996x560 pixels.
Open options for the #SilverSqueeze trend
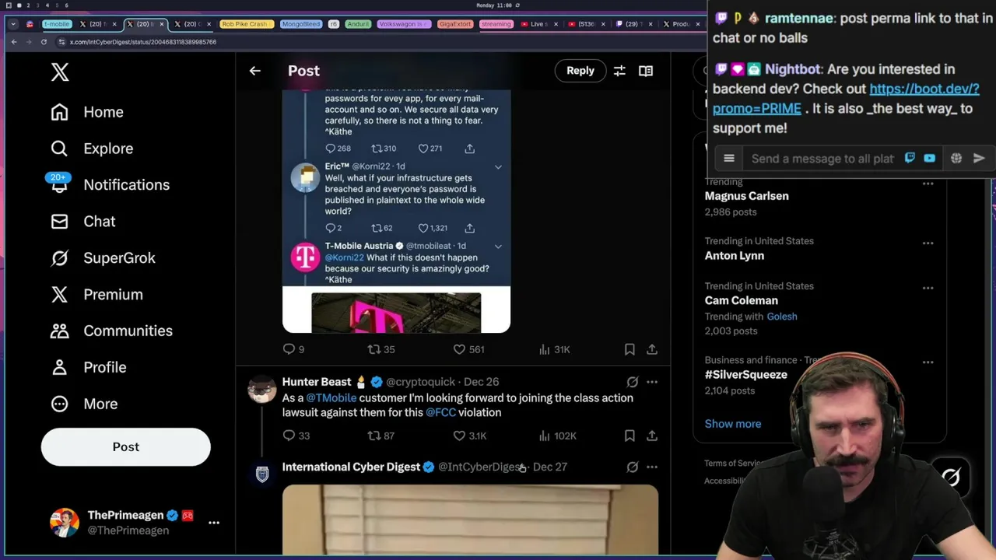(928, 362)
